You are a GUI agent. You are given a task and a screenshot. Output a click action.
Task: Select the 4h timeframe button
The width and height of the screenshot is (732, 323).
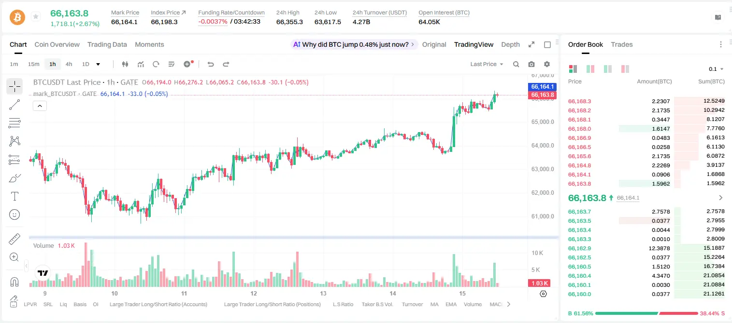point(69,64)
